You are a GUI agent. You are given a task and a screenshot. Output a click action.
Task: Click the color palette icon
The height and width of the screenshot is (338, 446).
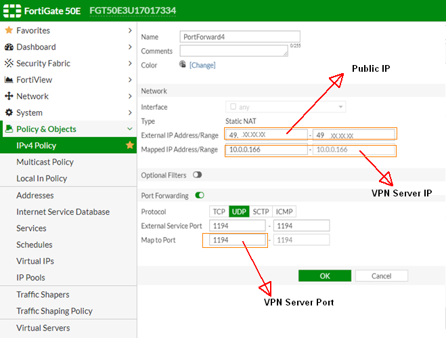click(x=182, y=64)
